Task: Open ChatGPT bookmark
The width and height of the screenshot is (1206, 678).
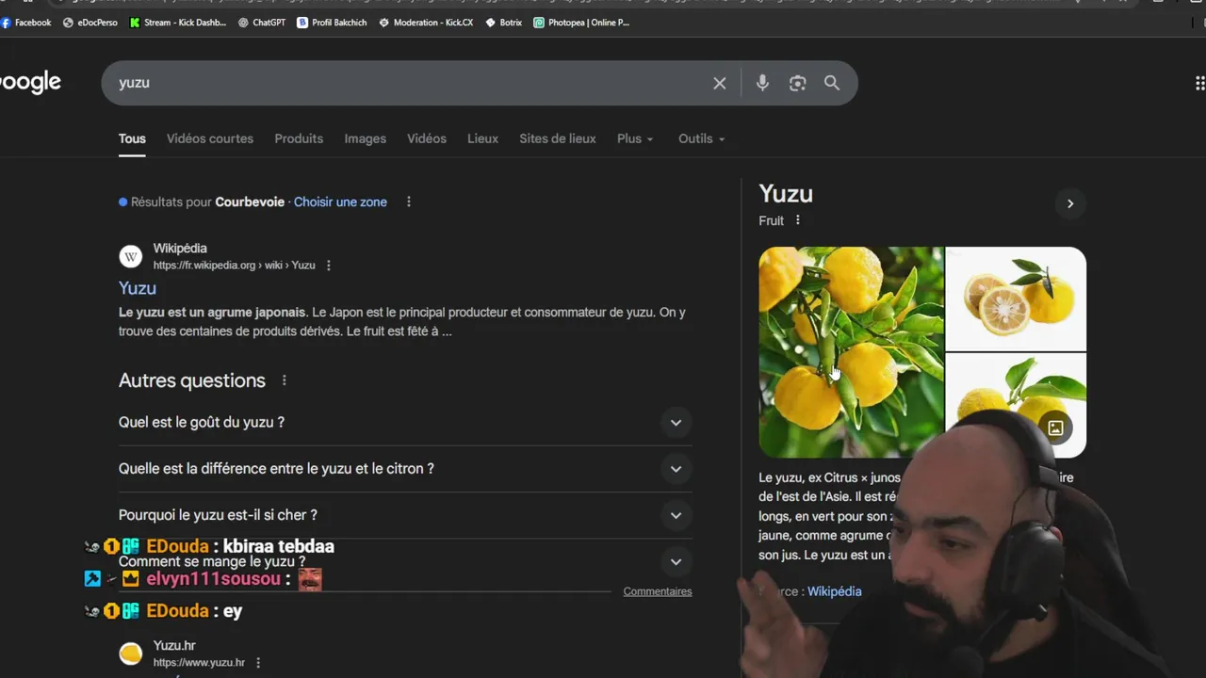Action: (262, 23)
